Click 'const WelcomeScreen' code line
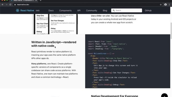Image resolution: width=172 pixels, height=97 pixels. click(x=101, y=54)
